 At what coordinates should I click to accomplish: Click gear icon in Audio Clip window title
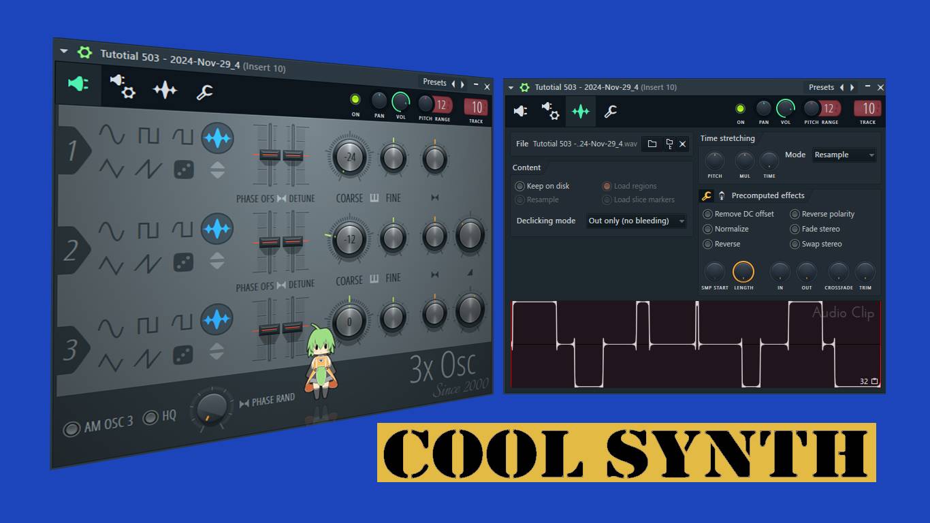coord(524,87)
